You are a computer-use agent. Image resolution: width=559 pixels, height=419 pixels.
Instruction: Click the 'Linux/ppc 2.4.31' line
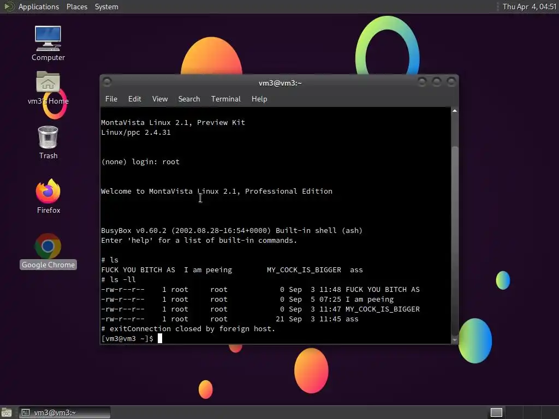136,133
